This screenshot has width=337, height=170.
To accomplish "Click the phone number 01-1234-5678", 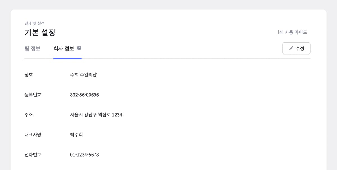I will coord(84,154).
